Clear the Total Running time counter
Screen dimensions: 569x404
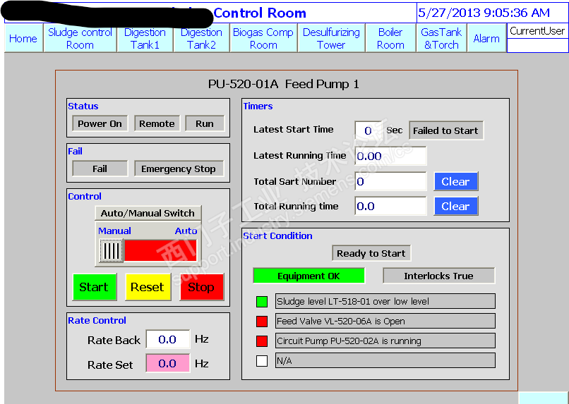pyautogui.click(x=456, y=206)
